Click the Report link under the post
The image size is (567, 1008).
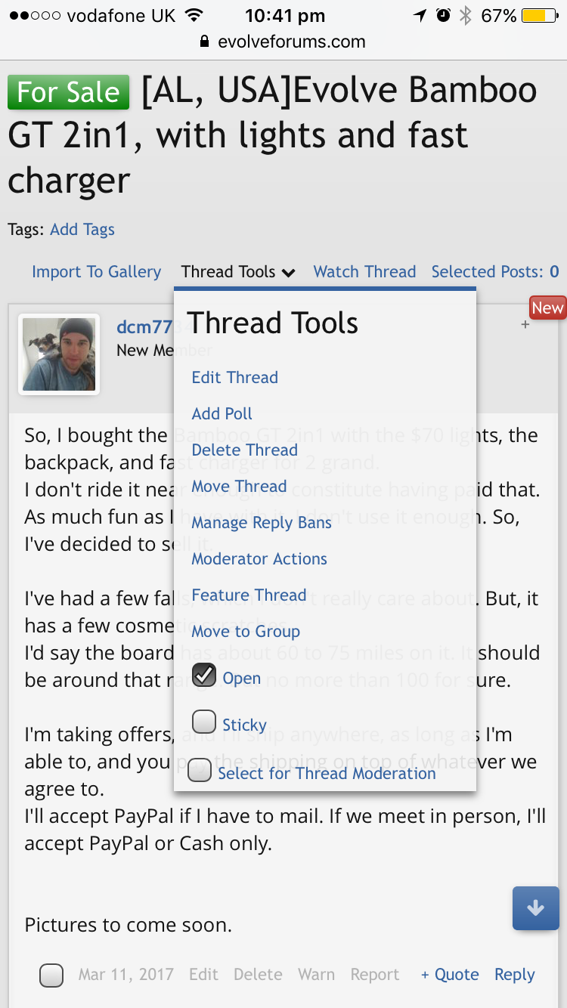(x=375, y=975)
